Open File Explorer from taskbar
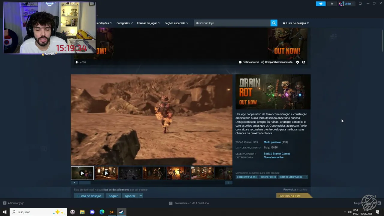The width and height of the screenshot is (384, 216). [x=82, y=212]
